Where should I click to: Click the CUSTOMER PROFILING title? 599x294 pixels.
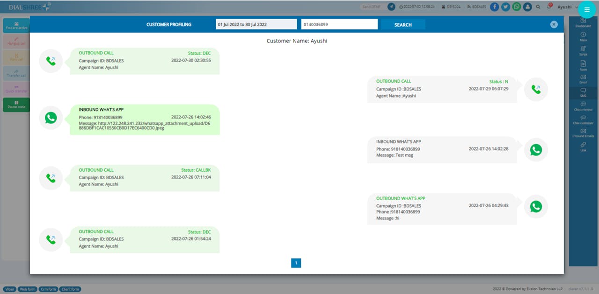169,25
